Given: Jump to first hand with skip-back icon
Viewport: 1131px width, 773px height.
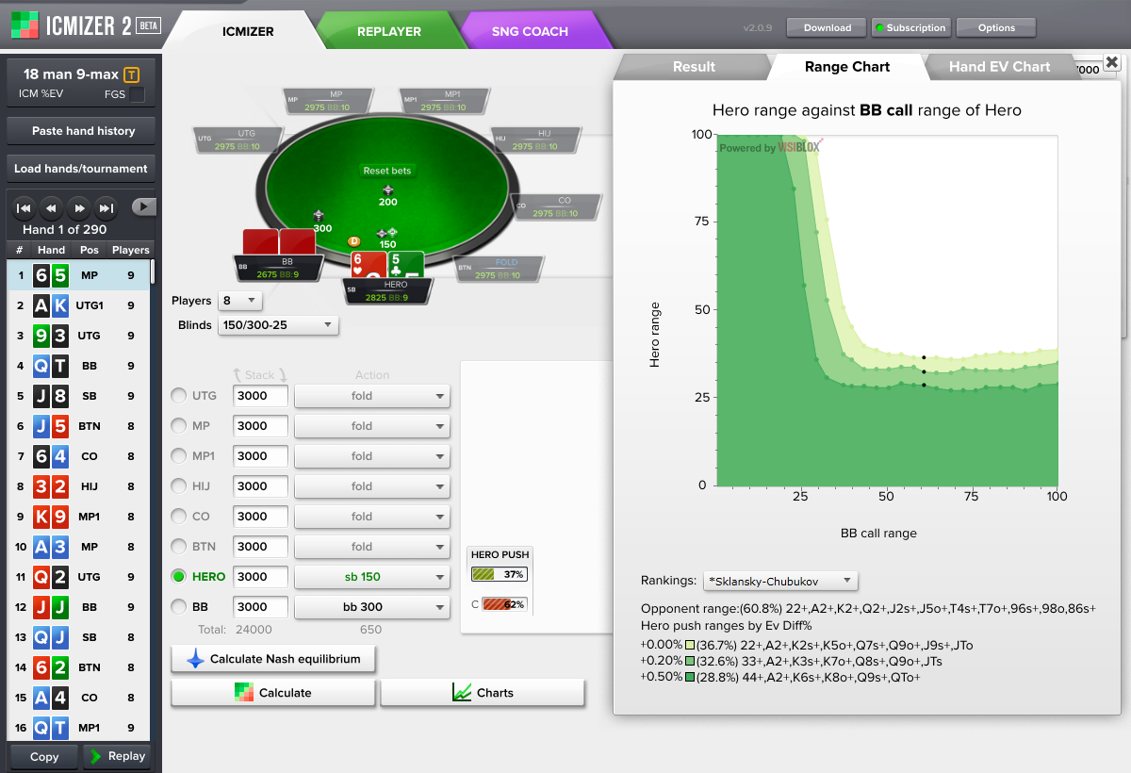Looking at the screenshot, I should coord(25,207).
